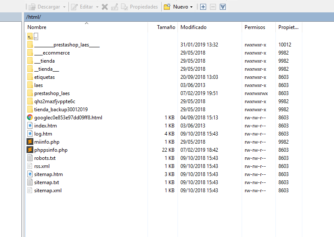
Task: Select the qhz2mazfjvppte6c folder icon
Action: (x=30, y=101)
